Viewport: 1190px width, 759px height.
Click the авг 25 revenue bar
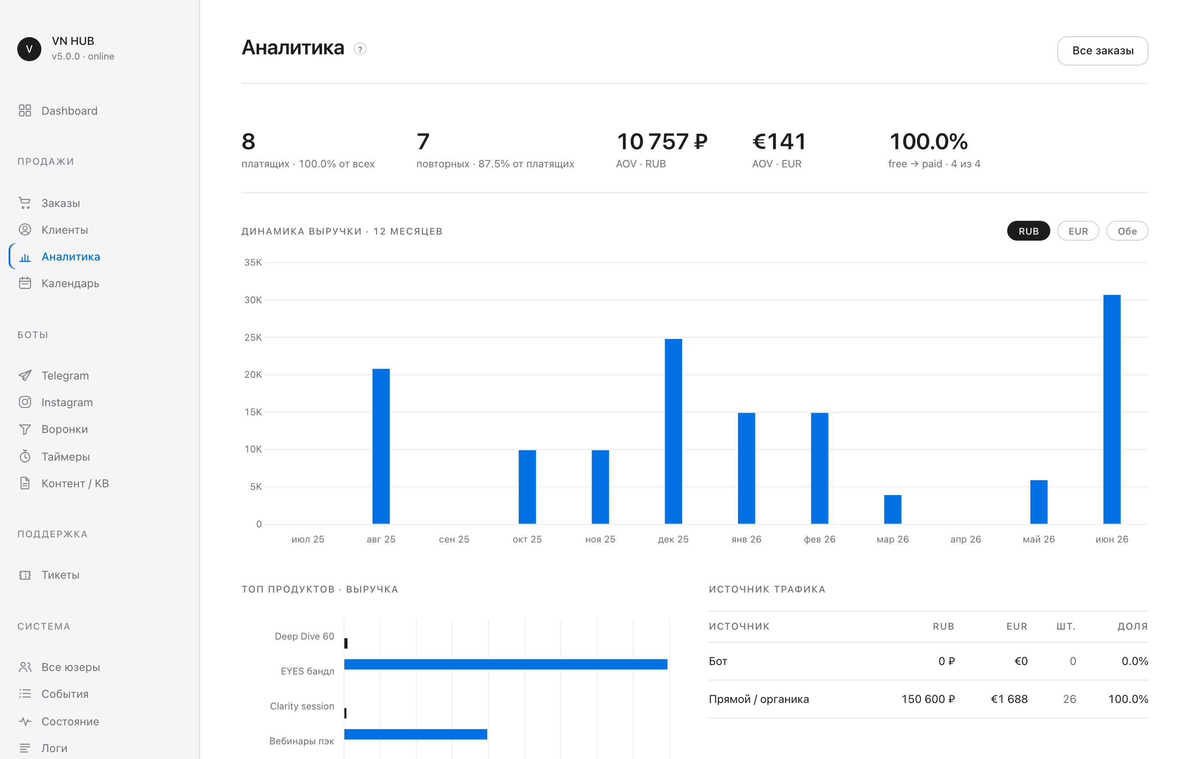[381, 446]
